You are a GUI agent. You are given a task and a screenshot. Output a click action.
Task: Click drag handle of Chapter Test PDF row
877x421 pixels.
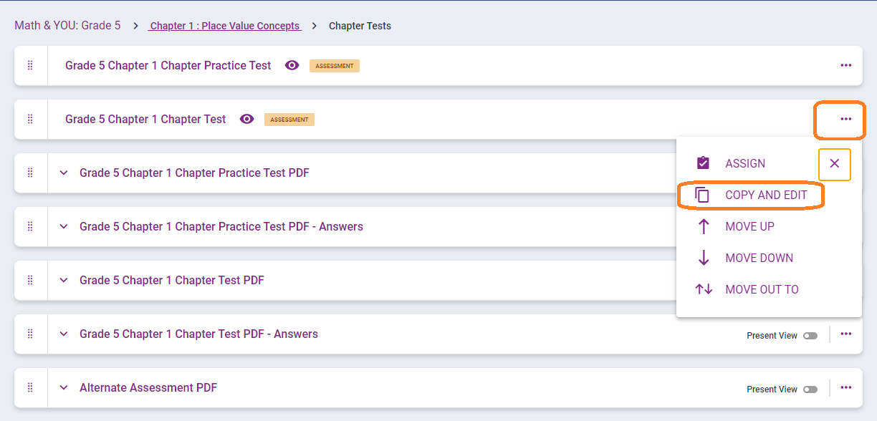[30, 280]
